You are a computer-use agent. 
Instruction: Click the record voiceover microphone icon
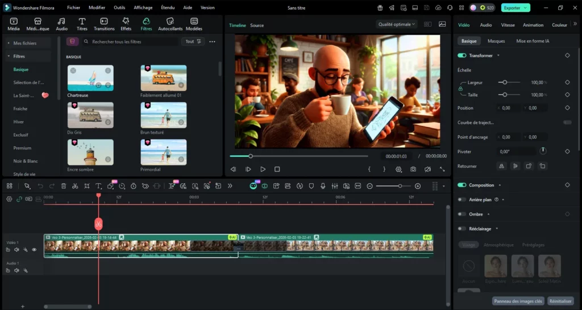click(323, 186)
